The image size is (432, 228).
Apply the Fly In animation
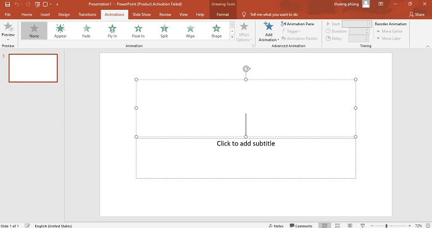coord(112,31)
